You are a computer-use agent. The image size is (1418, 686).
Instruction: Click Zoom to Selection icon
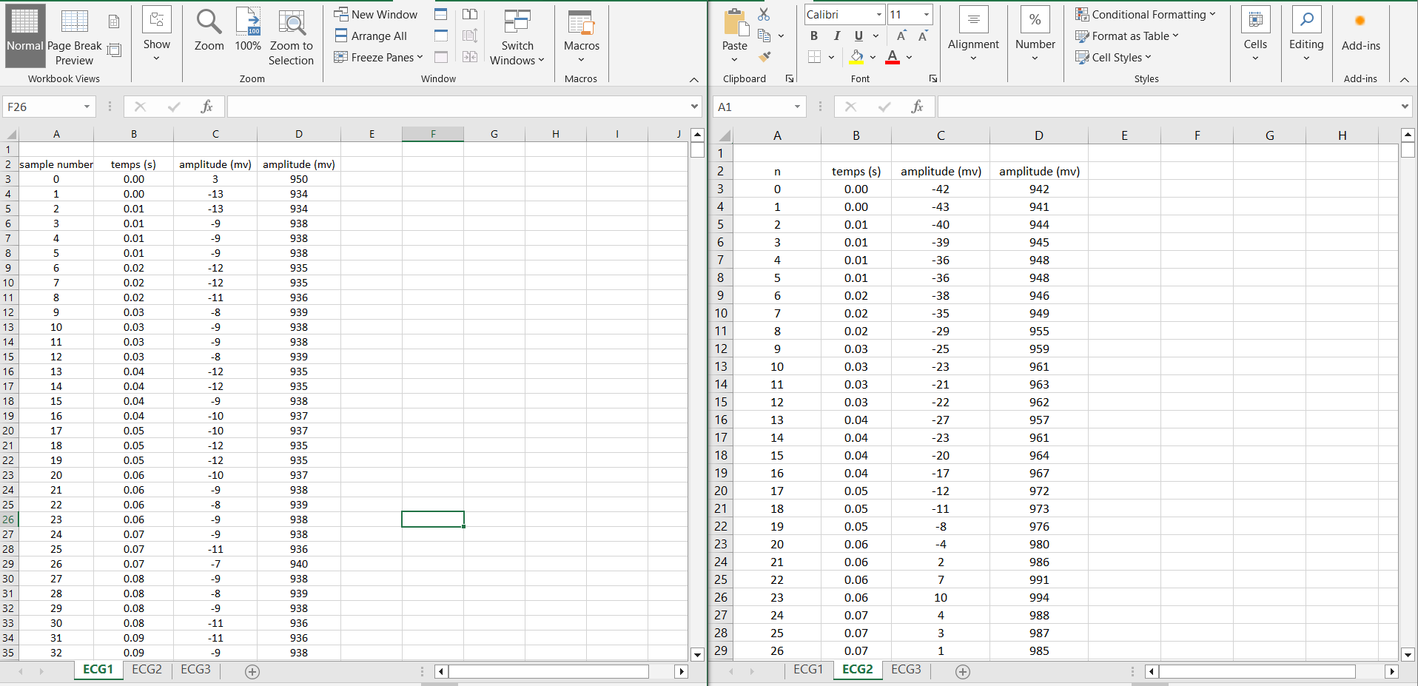pyautogui.click(x=291, y=22)
